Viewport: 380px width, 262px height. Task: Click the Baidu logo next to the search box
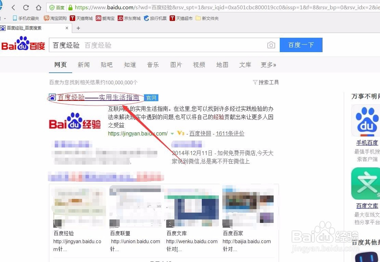pyautogui.click(x=23, y=44)
